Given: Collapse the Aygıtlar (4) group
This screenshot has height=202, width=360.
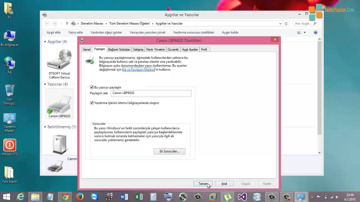Looking at the screenshot, I should (x=45, y=42).
